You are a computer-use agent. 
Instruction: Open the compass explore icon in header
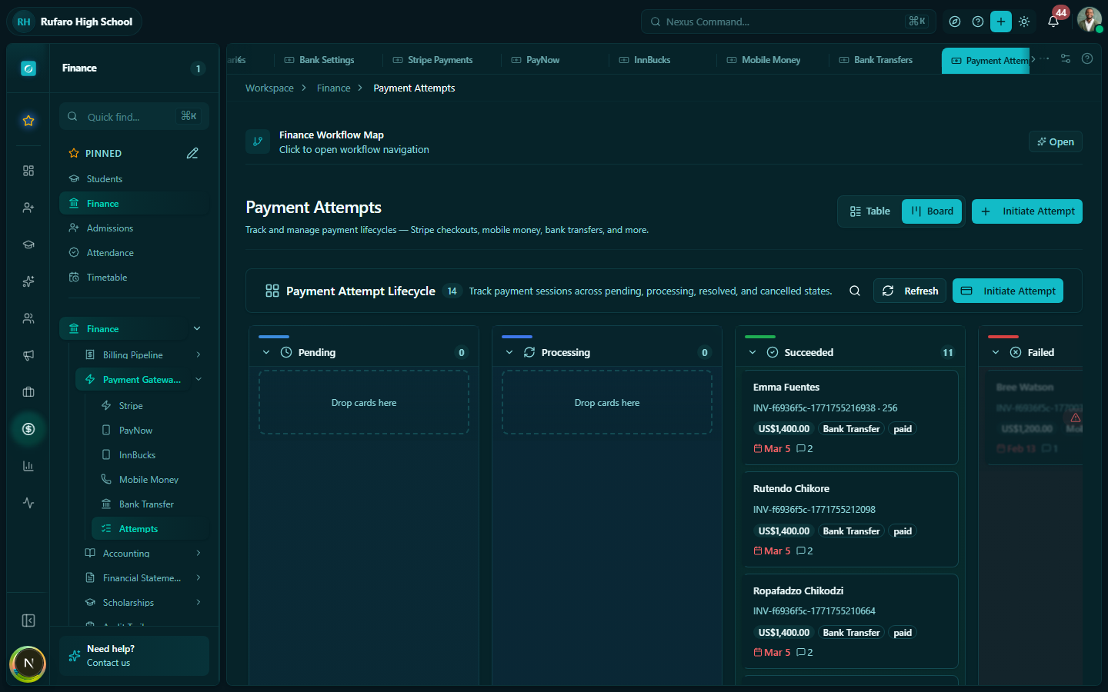click(955, 22)
